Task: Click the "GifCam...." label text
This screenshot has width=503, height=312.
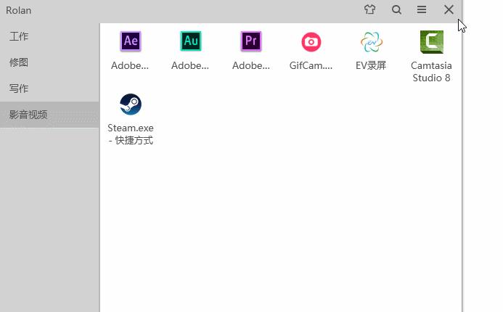Action: 311,65
